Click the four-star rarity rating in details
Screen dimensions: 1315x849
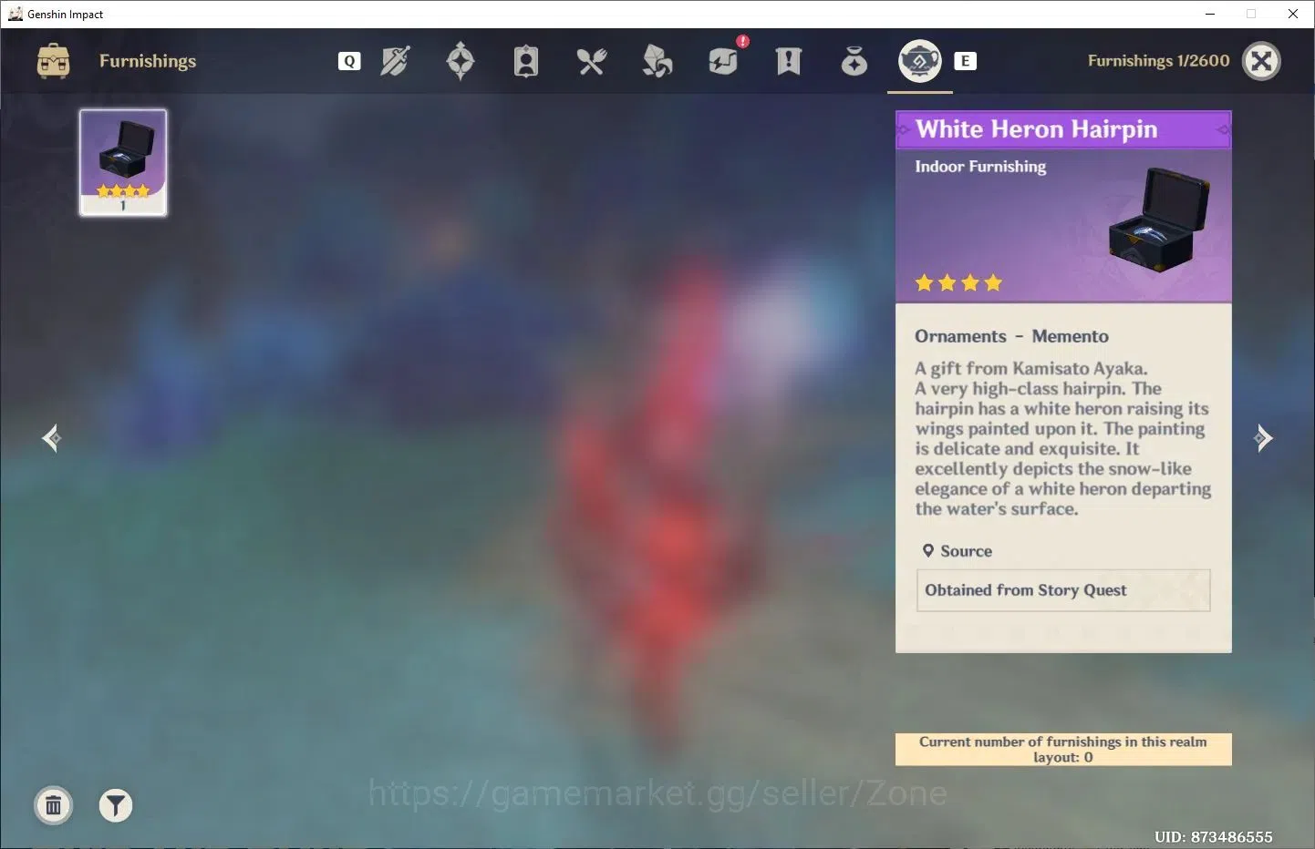(958, 283)
